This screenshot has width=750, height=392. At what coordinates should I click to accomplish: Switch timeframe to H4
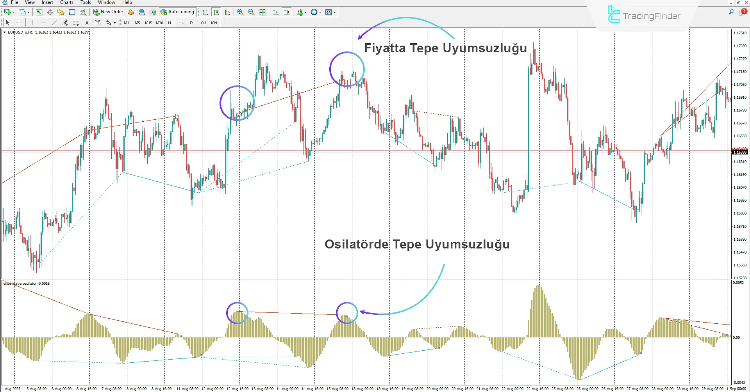181,22
